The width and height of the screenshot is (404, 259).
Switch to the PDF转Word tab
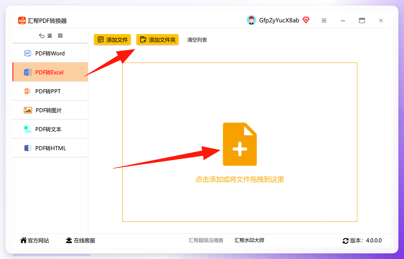(x=50, y=53)
